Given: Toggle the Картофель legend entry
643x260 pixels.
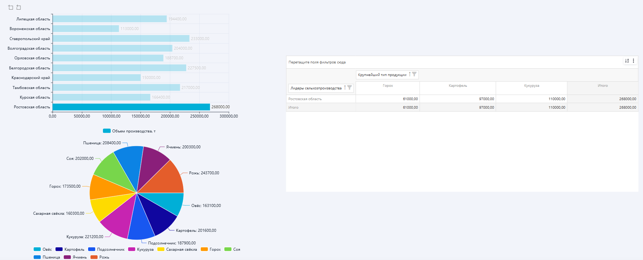Looking at the screenshot, I should (70, 250).
